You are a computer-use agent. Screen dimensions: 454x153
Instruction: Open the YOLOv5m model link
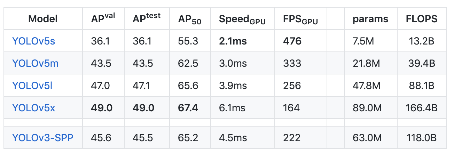click(36, 64)
